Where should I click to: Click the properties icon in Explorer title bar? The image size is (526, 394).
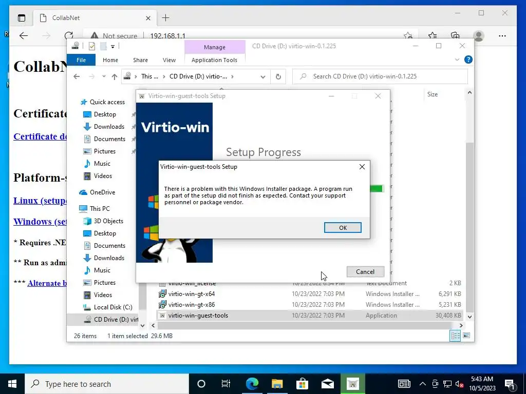click(x=91, y=46)
